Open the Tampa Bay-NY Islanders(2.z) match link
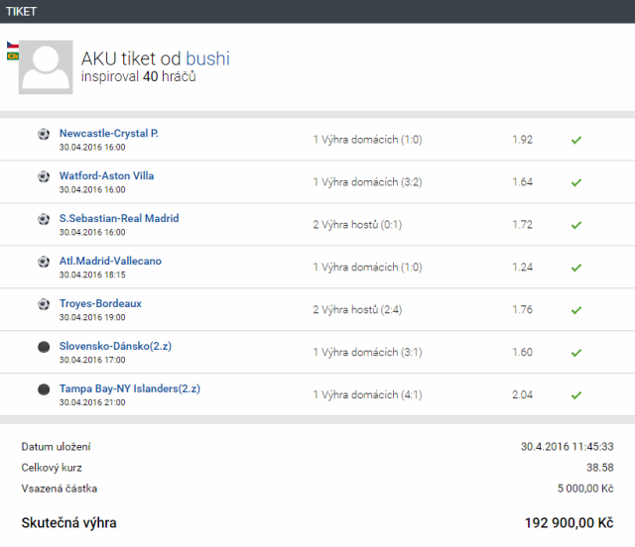The width and height of the screenshot is (635, 547). 129,388
